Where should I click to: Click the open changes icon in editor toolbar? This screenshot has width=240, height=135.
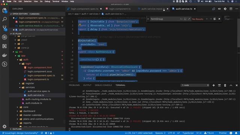coord(213,9)
